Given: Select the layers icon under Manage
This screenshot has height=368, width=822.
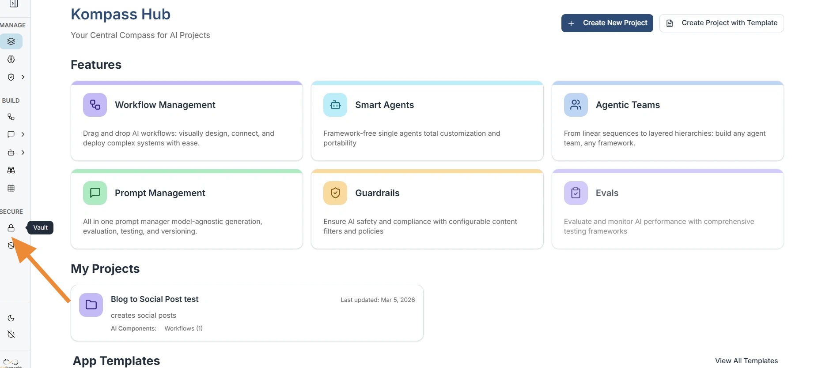Looking at the screenshot, I should coord(11,41).
